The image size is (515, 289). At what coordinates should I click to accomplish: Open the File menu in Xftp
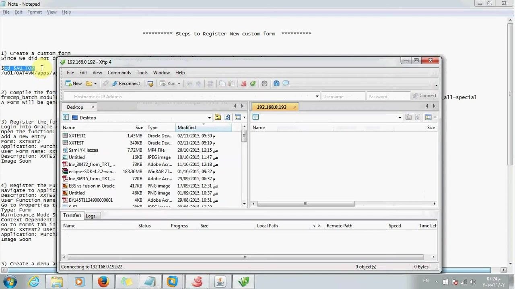pos(70,72)
